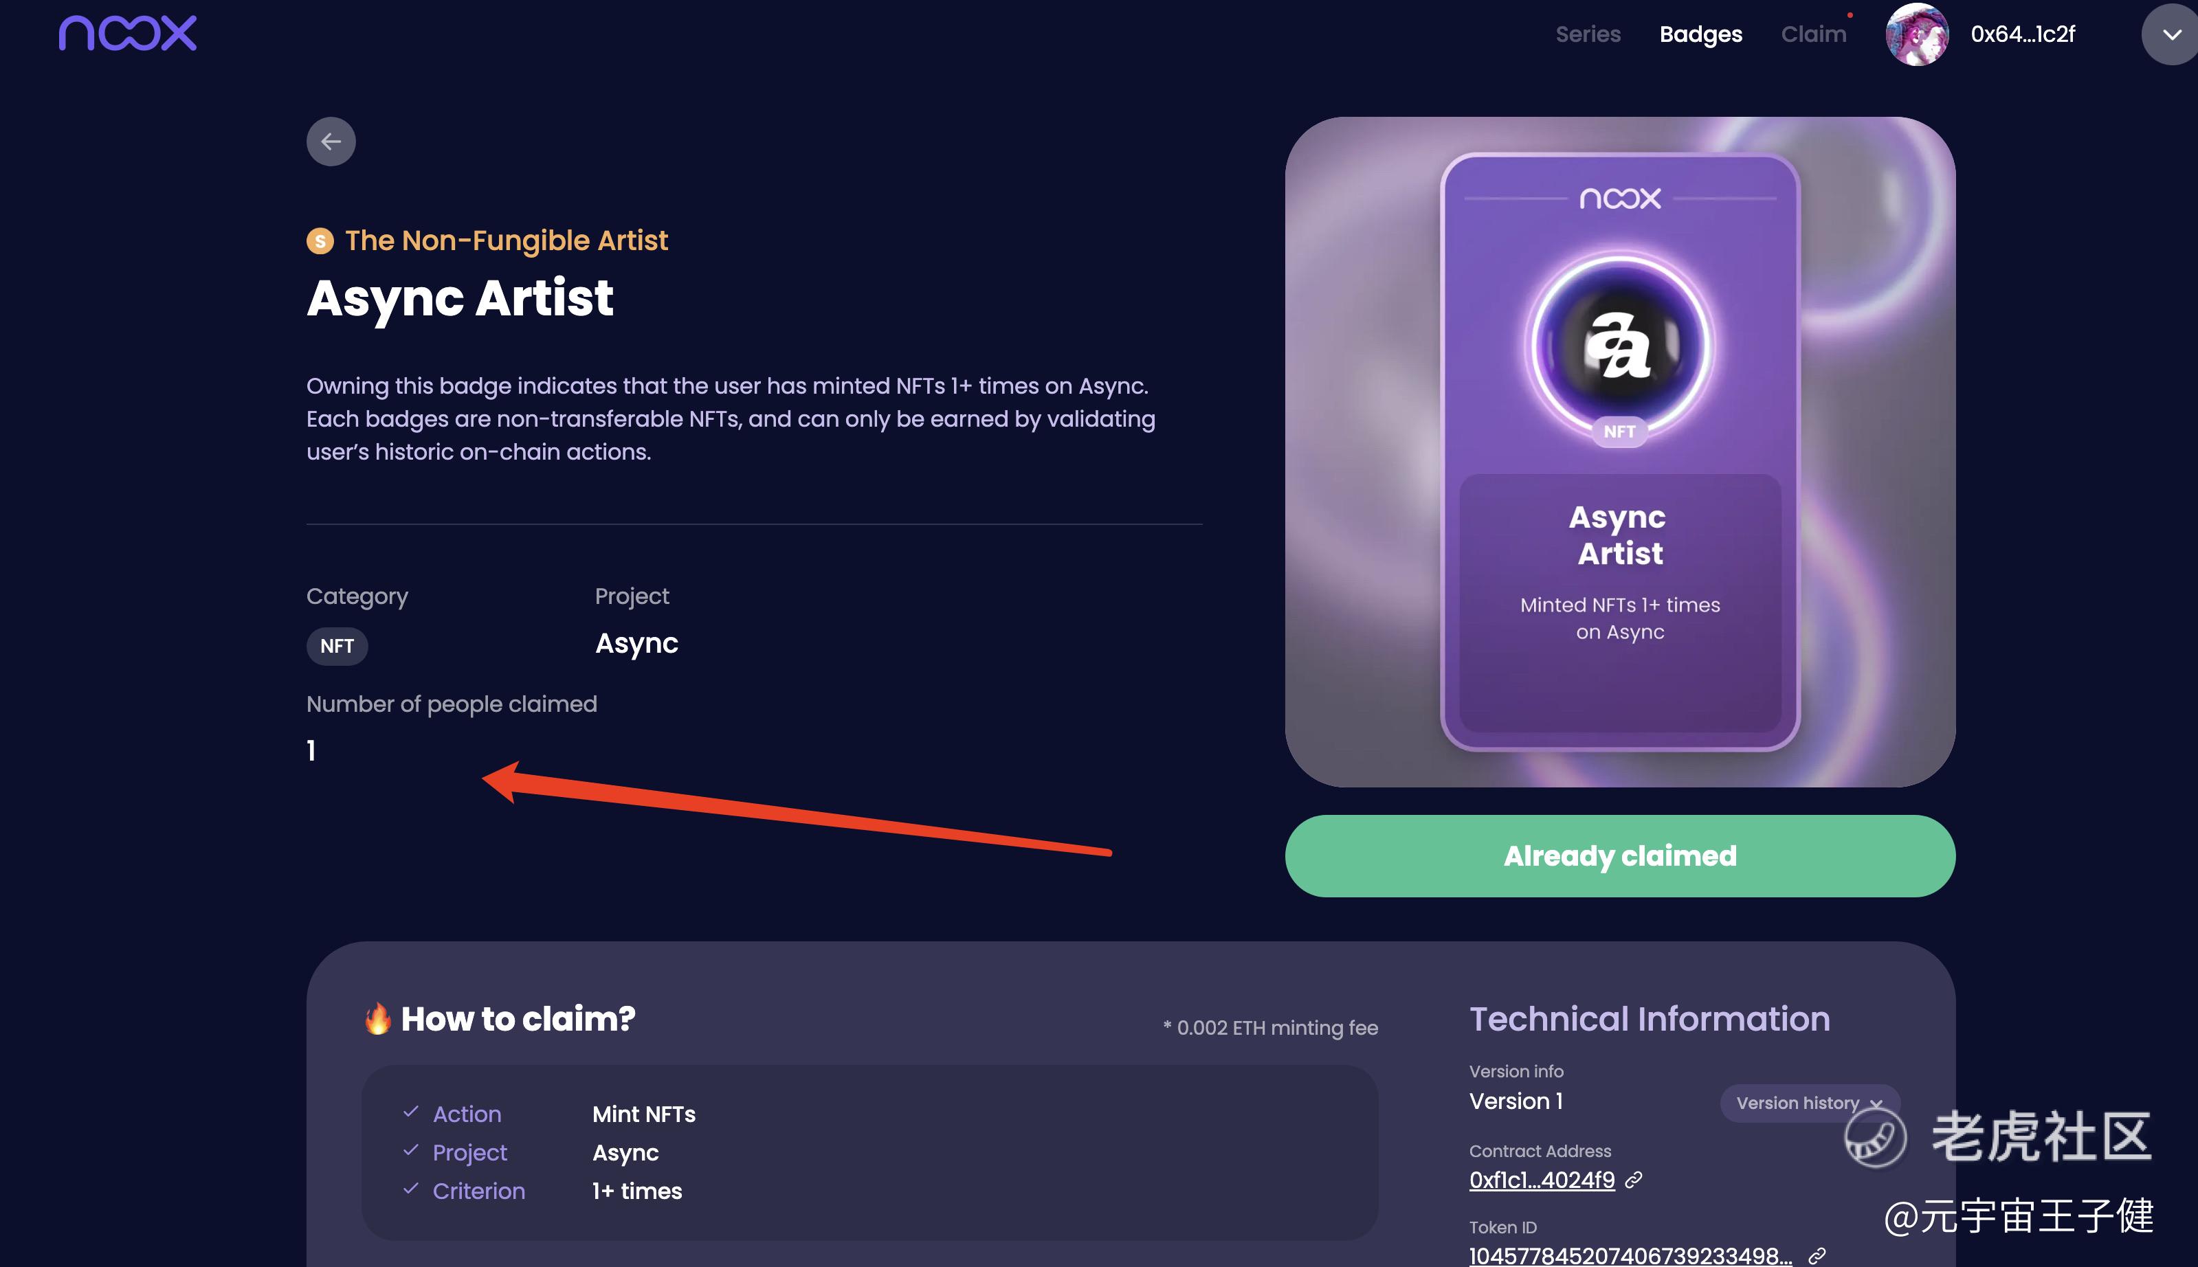Screen dimensions: 2198x1267
Task: Click the noox logo in header
Action: coord(127,33)
